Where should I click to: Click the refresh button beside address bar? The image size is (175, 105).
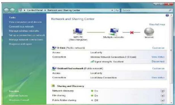tap(117, 10)
